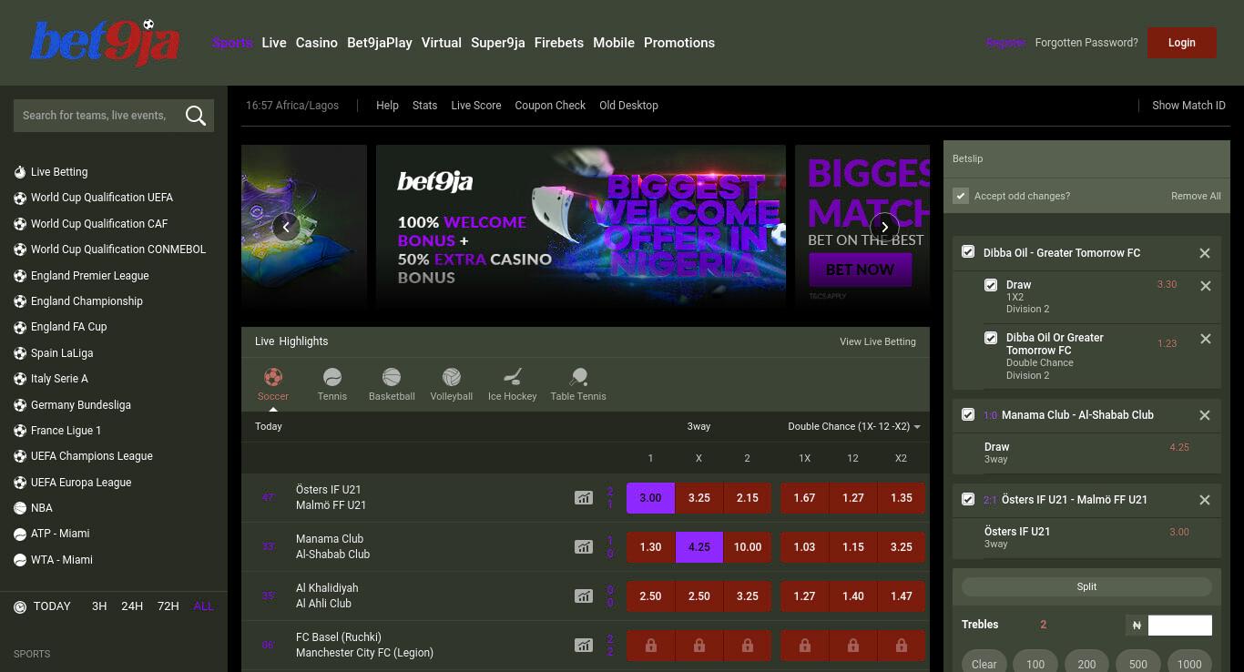The height and width of the screenshot is (672, 1244).
Task: Open the Casino tab
Action: 317,43
